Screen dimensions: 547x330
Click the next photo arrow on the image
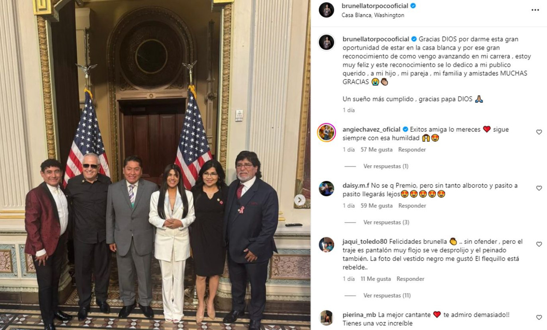[x=300, y=200]
